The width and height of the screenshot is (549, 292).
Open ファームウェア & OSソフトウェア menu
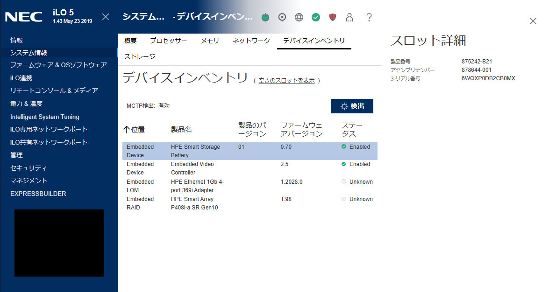pos(58,65)
